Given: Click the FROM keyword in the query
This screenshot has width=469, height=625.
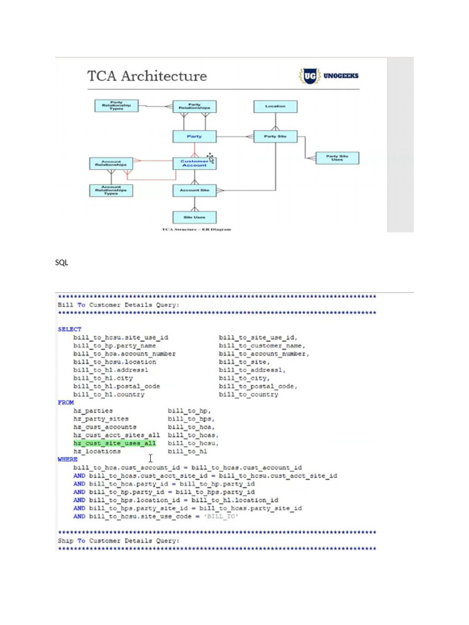Looking at the screenshot, I should 66,403.
